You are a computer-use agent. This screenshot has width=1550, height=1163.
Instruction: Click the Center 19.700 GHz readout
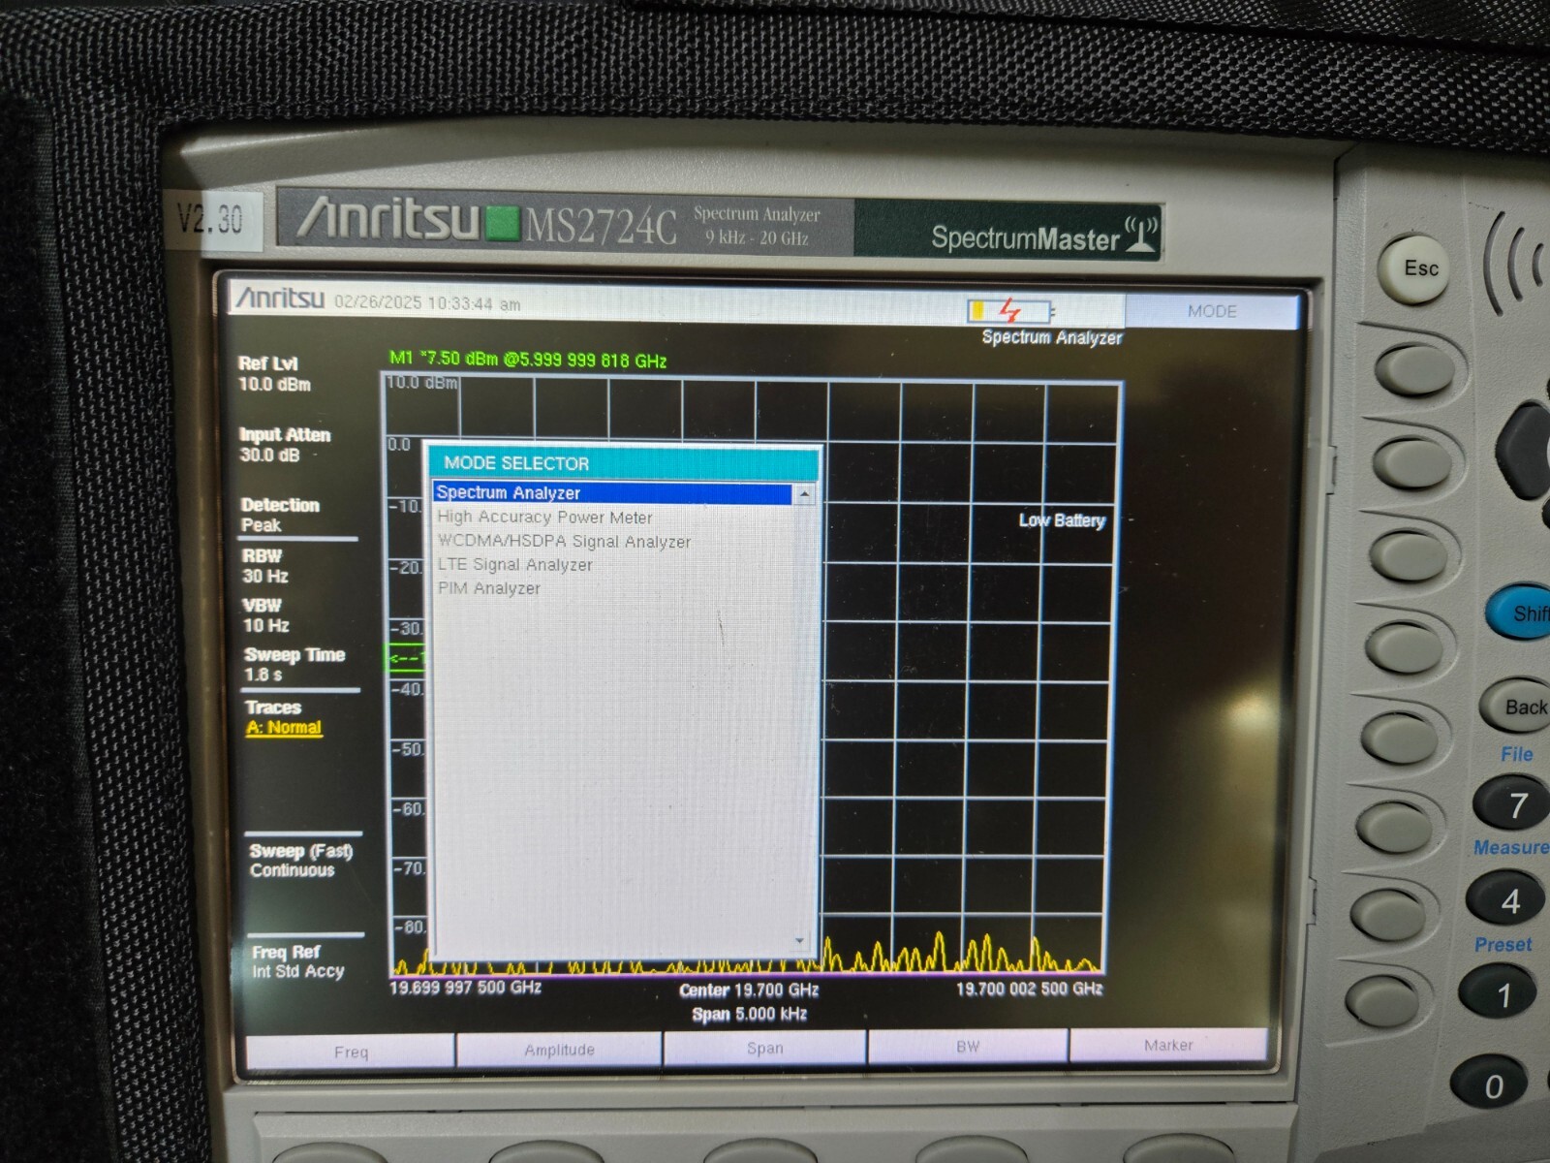pos(749,990)
